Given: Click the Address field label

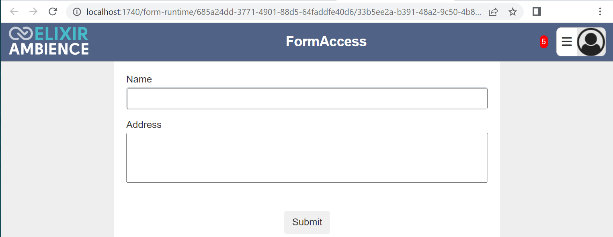Looking at the screenshot, I should (144, 125).
